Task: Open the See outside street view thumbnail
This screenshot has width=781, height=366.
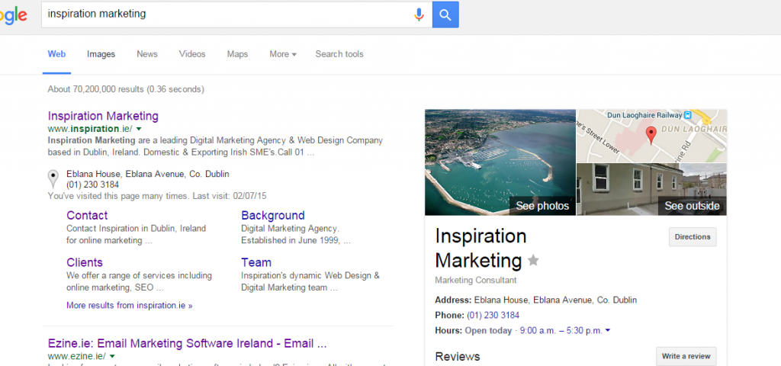Action: tap(651, 190)
